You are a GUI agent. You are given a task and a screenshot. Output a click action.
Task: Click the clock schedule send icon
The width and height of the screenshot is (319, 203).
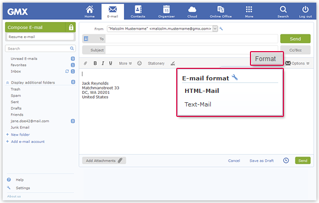pos(286,160)
